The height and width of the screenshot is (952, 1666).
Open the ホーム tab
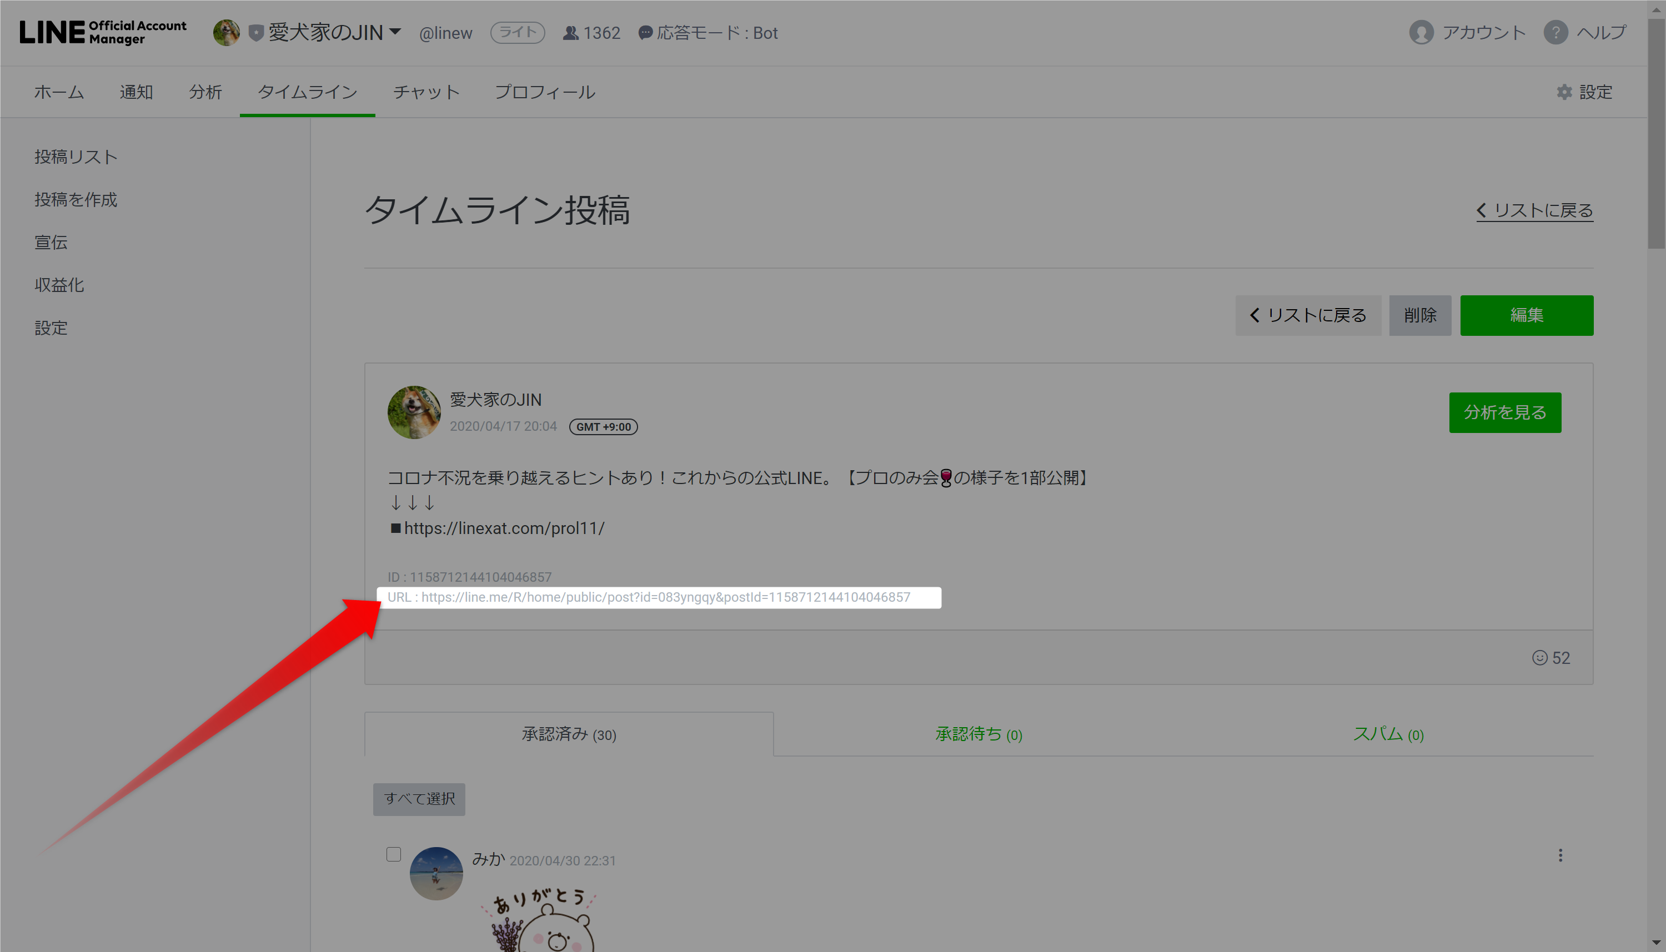(x=59, y=92)
